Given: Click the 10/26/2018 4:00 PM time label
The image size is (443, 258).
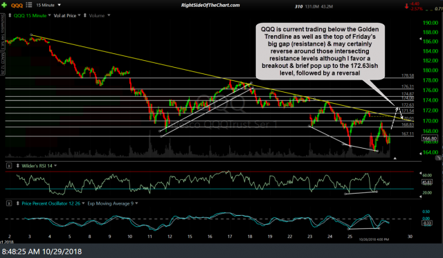Looking at the screenshot, I should point(374,239).
